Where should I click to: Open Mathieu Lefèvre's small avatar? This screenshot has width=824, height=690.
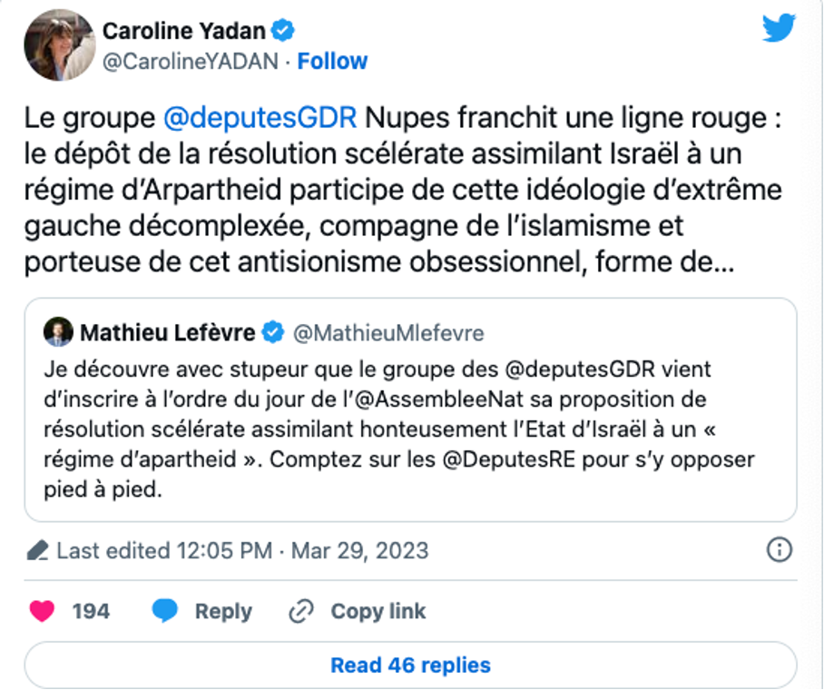click(58, 332)
